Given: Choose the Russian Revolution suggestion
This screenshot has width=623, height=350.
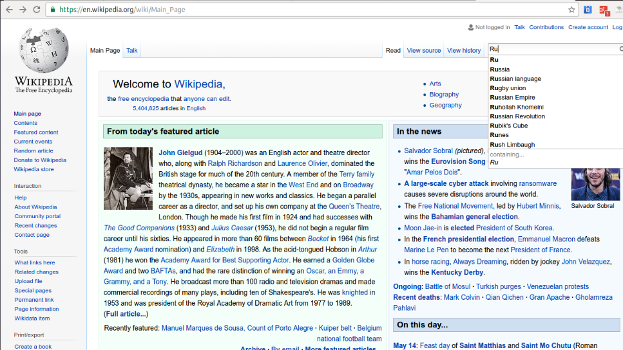Looking at the screenshot, I should click(x=555, y=116).
